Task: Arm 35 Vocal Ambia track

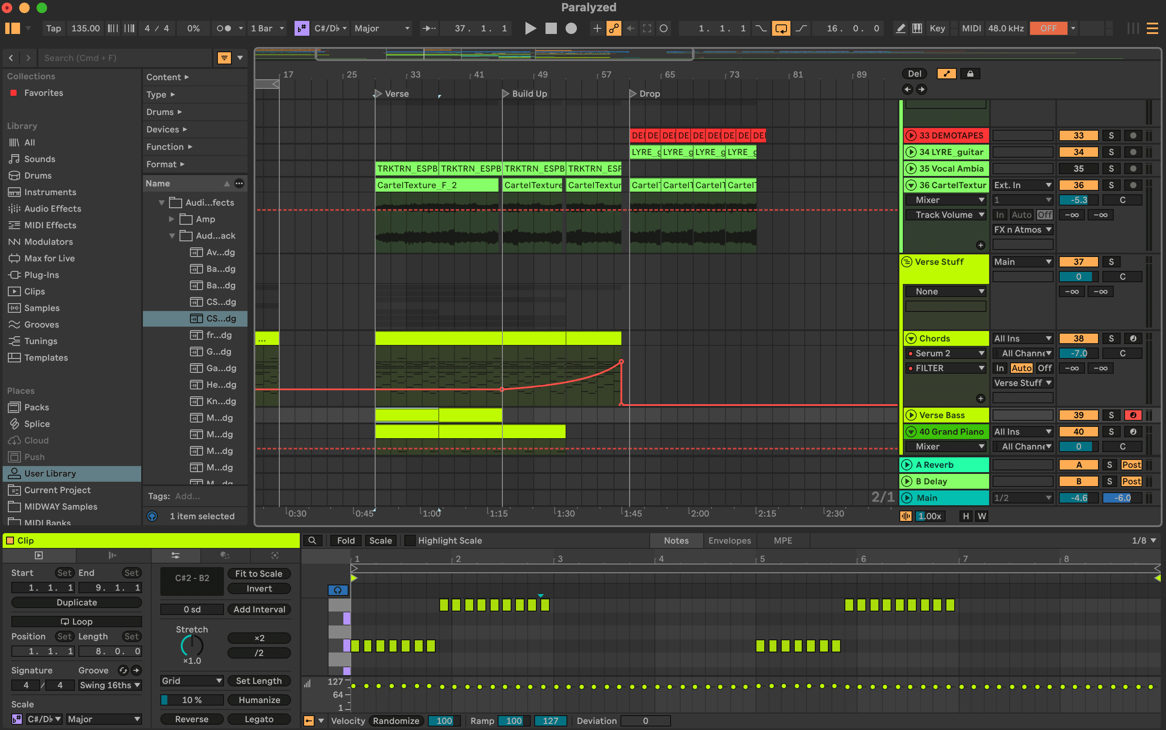Action: [x=1133, y=169]
